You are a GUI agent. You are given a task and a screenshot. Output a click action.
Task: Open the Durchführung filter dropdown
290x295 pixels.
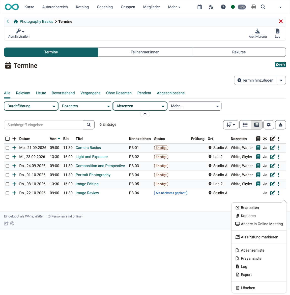pyautogui.click(x=31, y=106)
